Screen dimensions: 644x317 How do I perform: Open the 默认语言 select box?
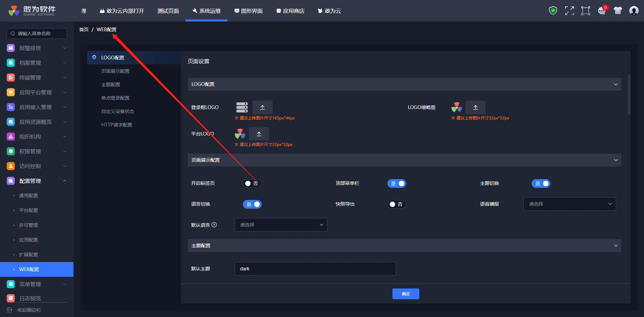pyautogui.click(x=281, y=225)
